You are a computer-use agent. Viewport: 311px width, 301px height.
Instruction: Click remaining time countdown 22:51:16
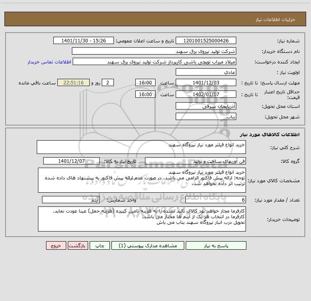(x=74, y=82)
